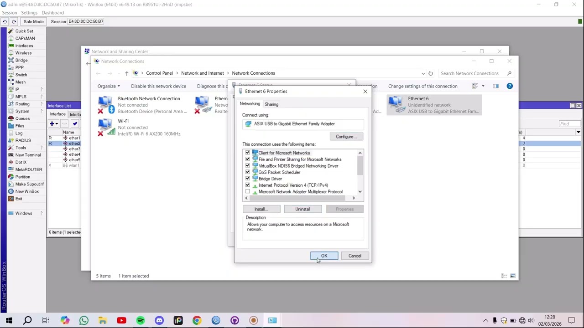Click Uninstall button
The height and width of the screenshot is (328, 584).
coord(303,209)
